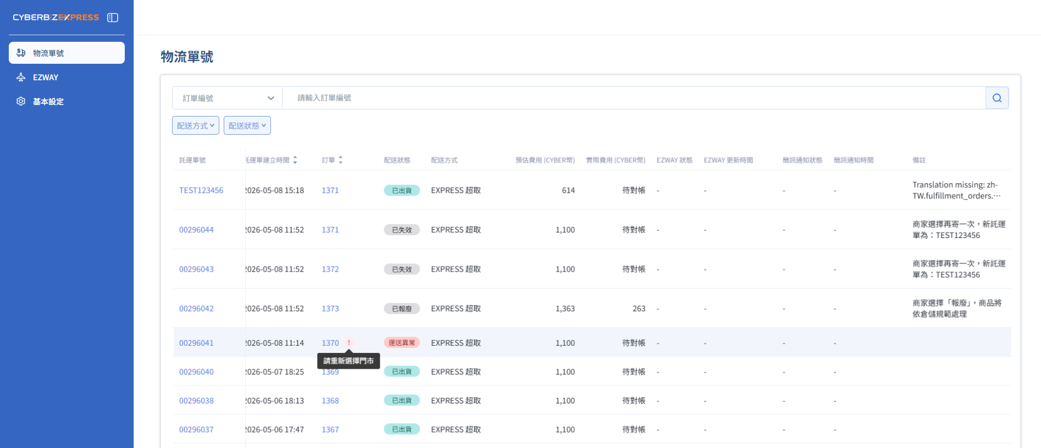Open tracking number 00296043

(x=196, y=269)
